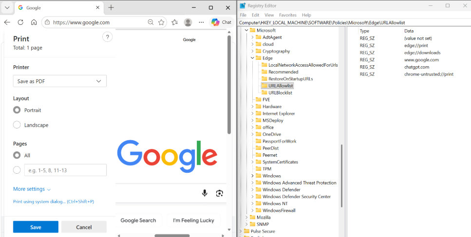Open the File menu in Registry Editor

(x=243, y=15)
